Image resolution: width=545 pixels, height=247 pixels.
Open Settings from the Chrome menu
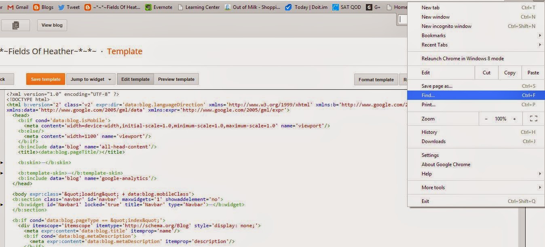[476, 155]
